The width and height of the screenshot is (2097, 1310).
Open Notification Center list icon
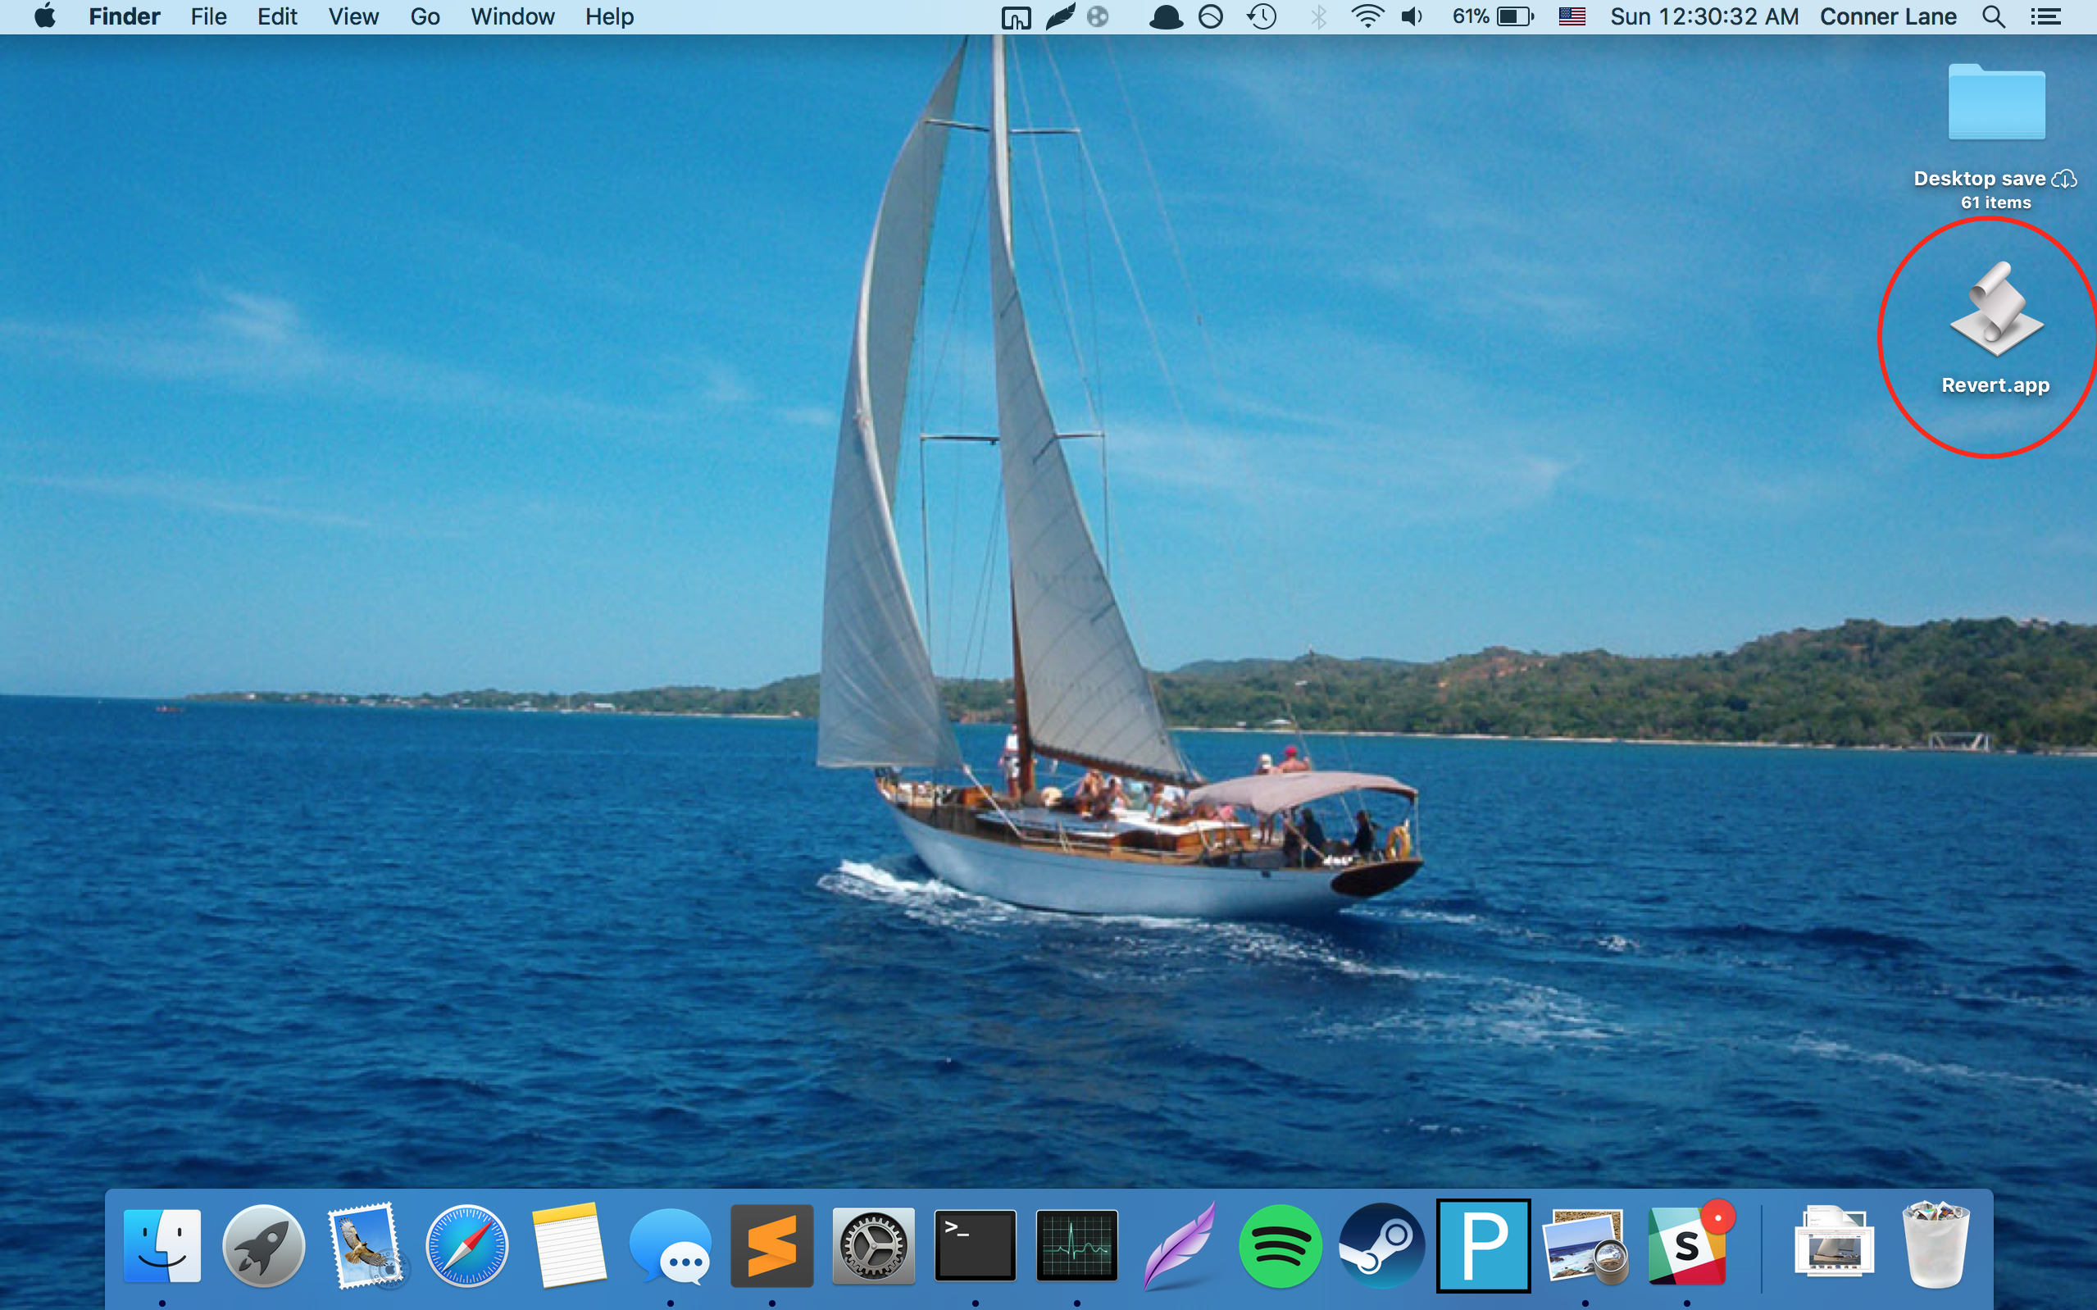(2045, 16)
